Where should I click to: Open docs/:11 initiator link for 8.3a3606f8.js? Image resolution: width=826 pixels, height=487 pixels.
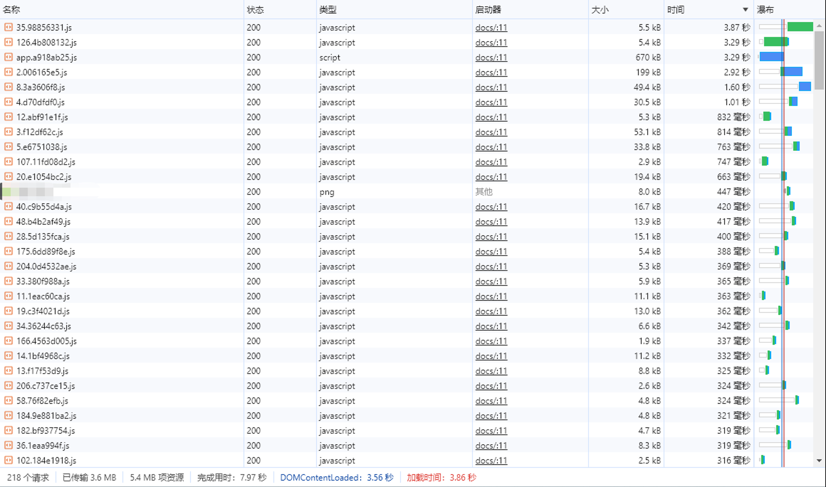tap(491, 87)
